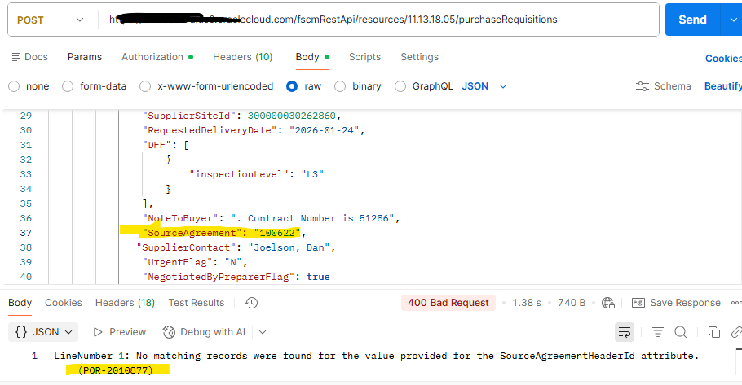The height and width of the screenshot is (385, 742).
Task: Click the NegotiatedByPreparerFlag true value
Action: [x=318, y=277]
